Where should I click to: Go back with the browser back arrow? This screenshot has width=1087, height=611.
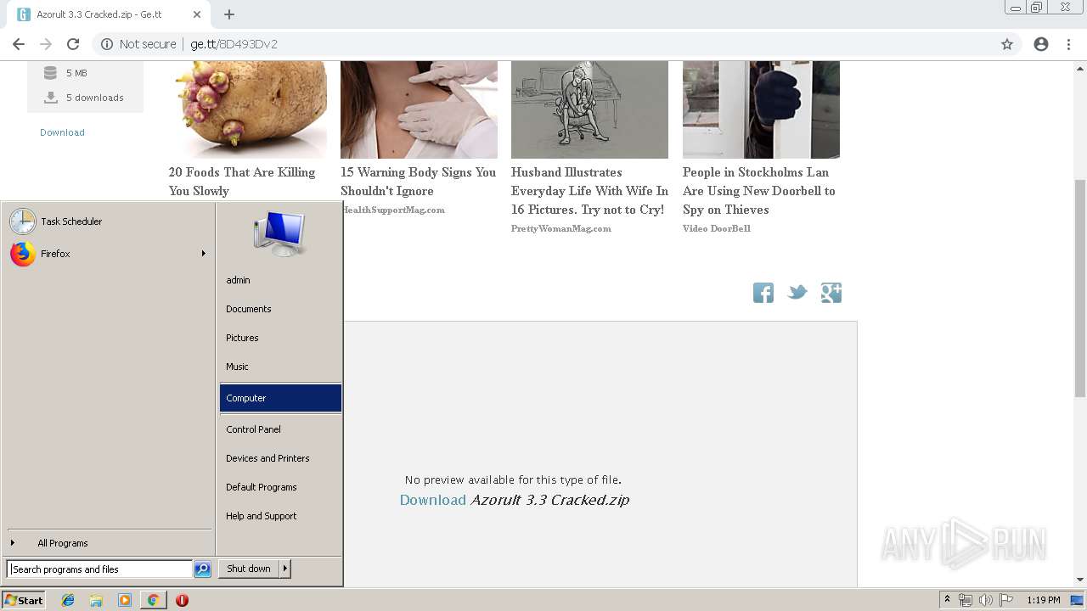pos(19,44)
